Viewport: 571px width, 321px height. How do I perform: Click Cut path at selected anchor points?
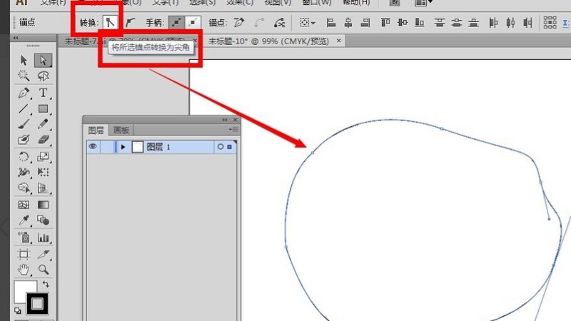click(279, 23)
